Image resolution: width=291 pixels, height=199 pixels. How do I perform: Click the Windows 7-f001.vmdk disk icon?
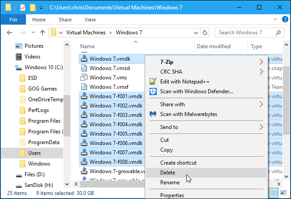(x=84, y=96)
